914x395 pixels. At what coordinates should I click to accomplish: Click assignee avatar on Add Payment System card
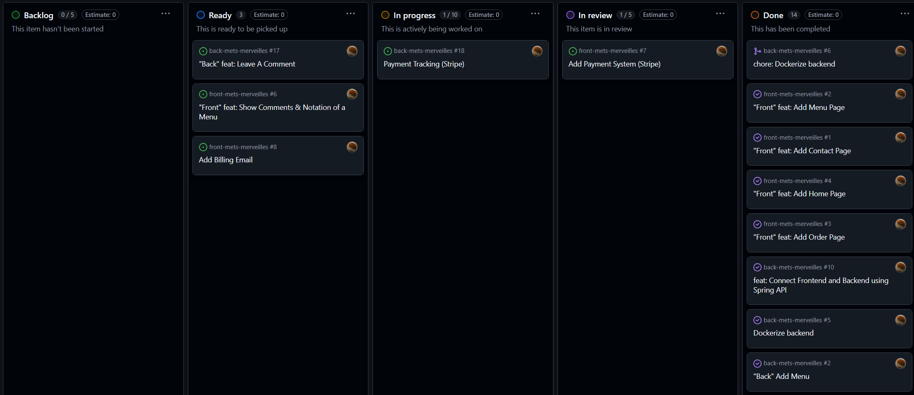(x=722, y=51)
